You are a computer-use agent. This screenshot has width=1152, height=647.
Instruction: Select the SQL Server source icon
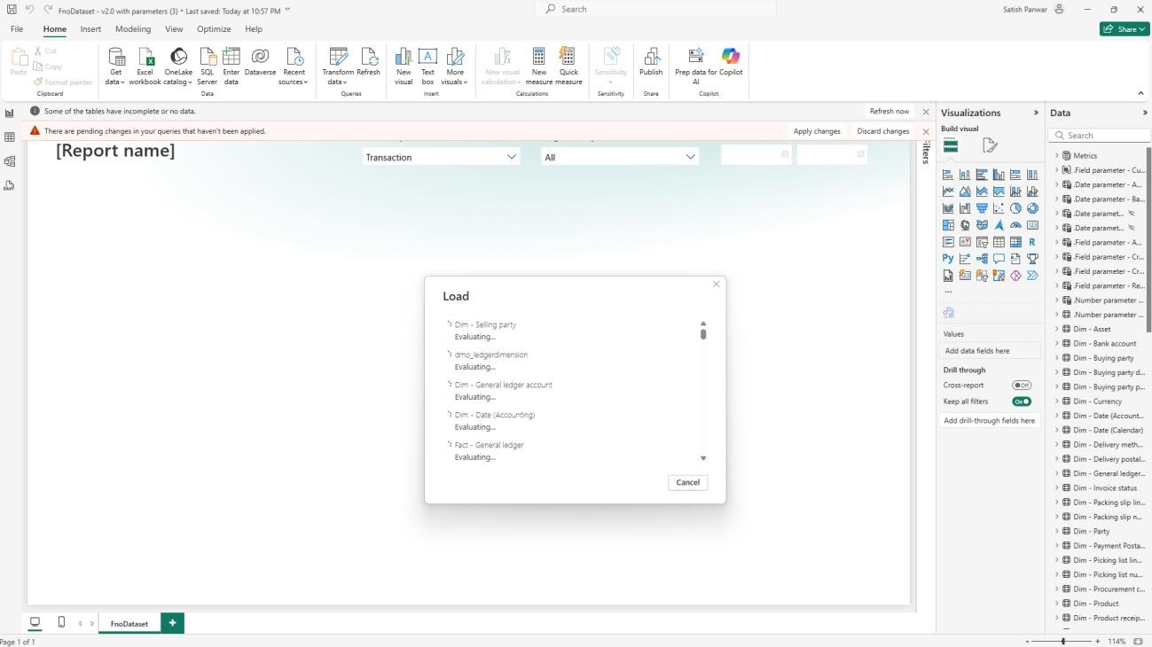207,58
